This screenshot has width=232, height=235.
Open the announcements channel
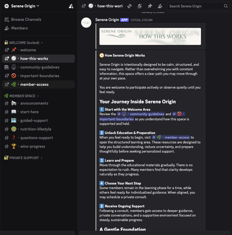coord(34,103)
